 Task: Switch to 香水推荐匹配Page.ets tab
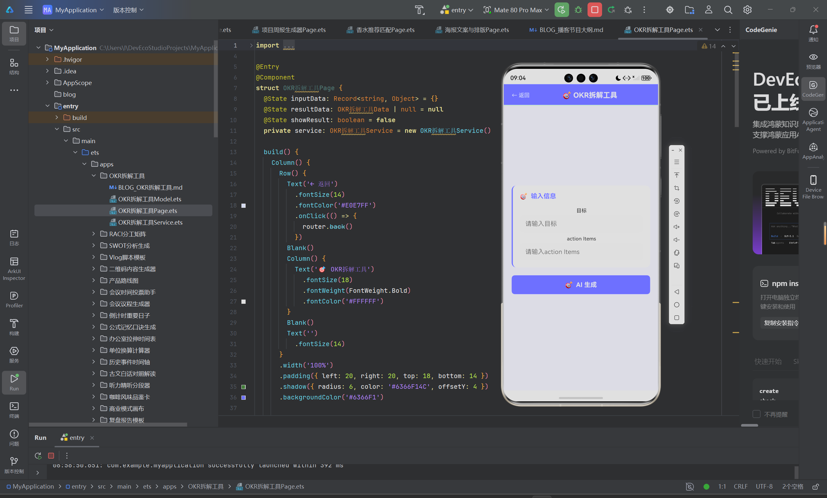click(380, 30)
